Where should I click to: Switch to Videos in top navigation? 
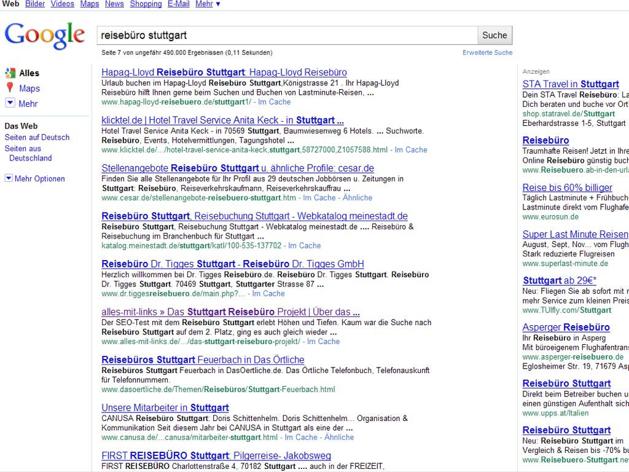coord(62,4)
